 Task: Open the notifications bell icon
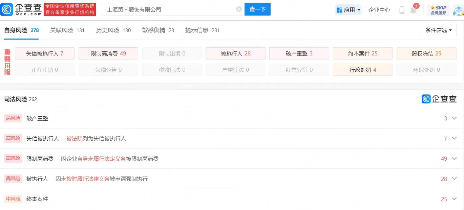pyautogui.click(x=414, y=10)
